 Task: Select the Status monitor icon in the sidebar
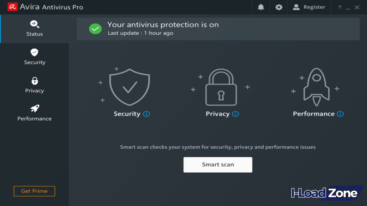[x=34, y=24]
